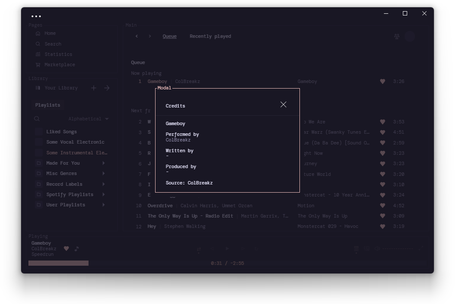Toggle the heart on Gameboy queue row

(383, 82)
